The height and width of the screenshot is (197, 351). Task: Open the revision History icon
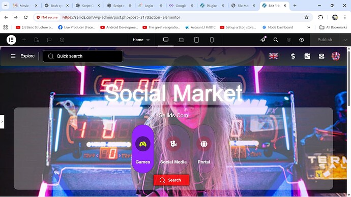tap(62, 40)
